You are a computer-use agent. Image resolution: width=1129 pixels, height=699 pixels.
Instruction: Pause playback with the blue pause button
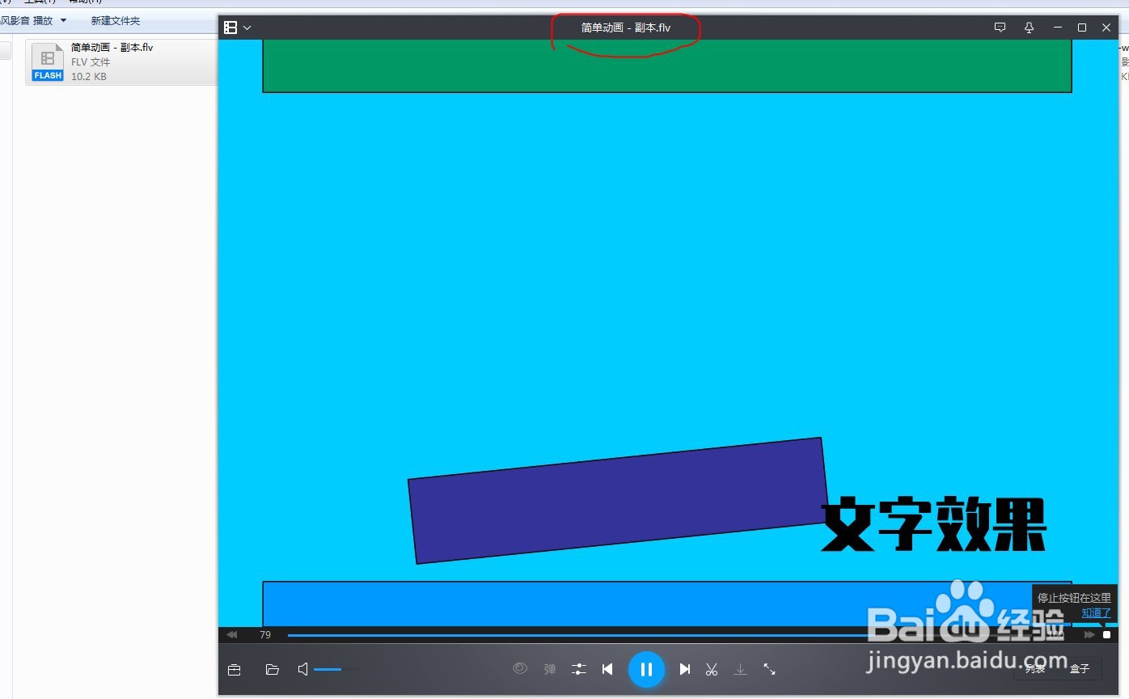(x=646, y=669)
